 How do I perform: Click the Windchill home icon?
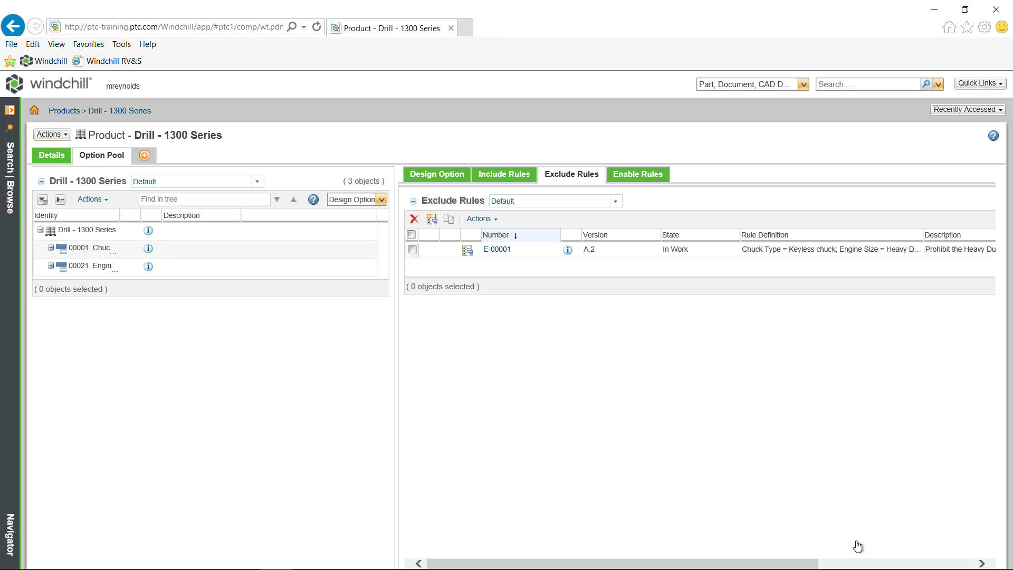coord(34,110)
